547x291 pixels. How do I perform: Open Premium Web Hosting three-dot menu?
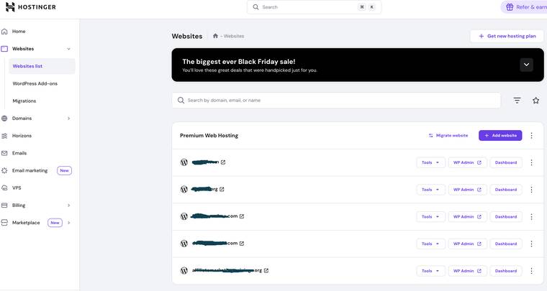coord(532,135)
